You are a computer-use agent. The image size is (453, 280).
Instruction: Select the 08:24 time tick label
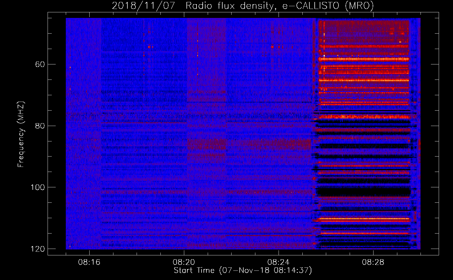pyautogui.click(x=279, y=262)
